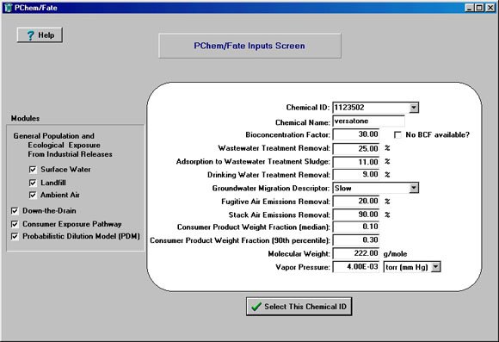
Task: Toggle the Surface Water checkbox
Action: pyautogui.click(x=33, y=169)
